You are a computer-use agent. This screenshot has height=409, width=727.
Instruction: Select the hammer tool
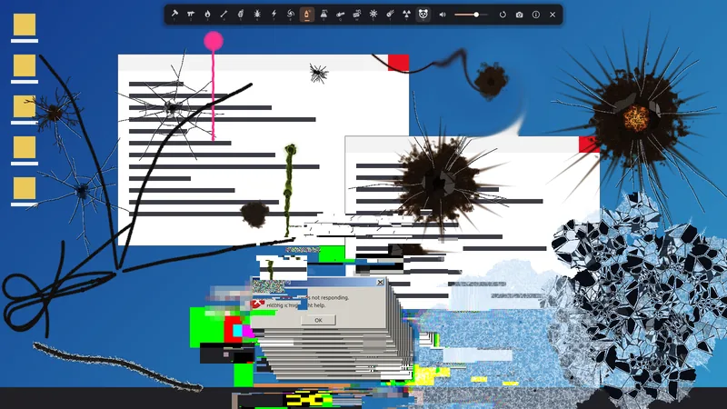(174, 15)
